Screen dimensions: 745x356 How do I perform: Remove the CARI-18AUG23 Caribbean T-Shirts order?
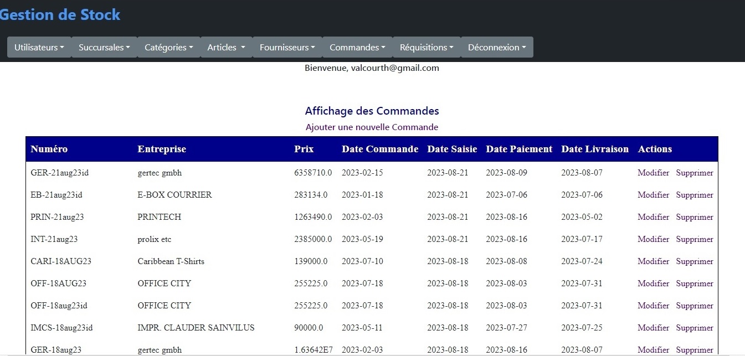(x=694, y=261)
